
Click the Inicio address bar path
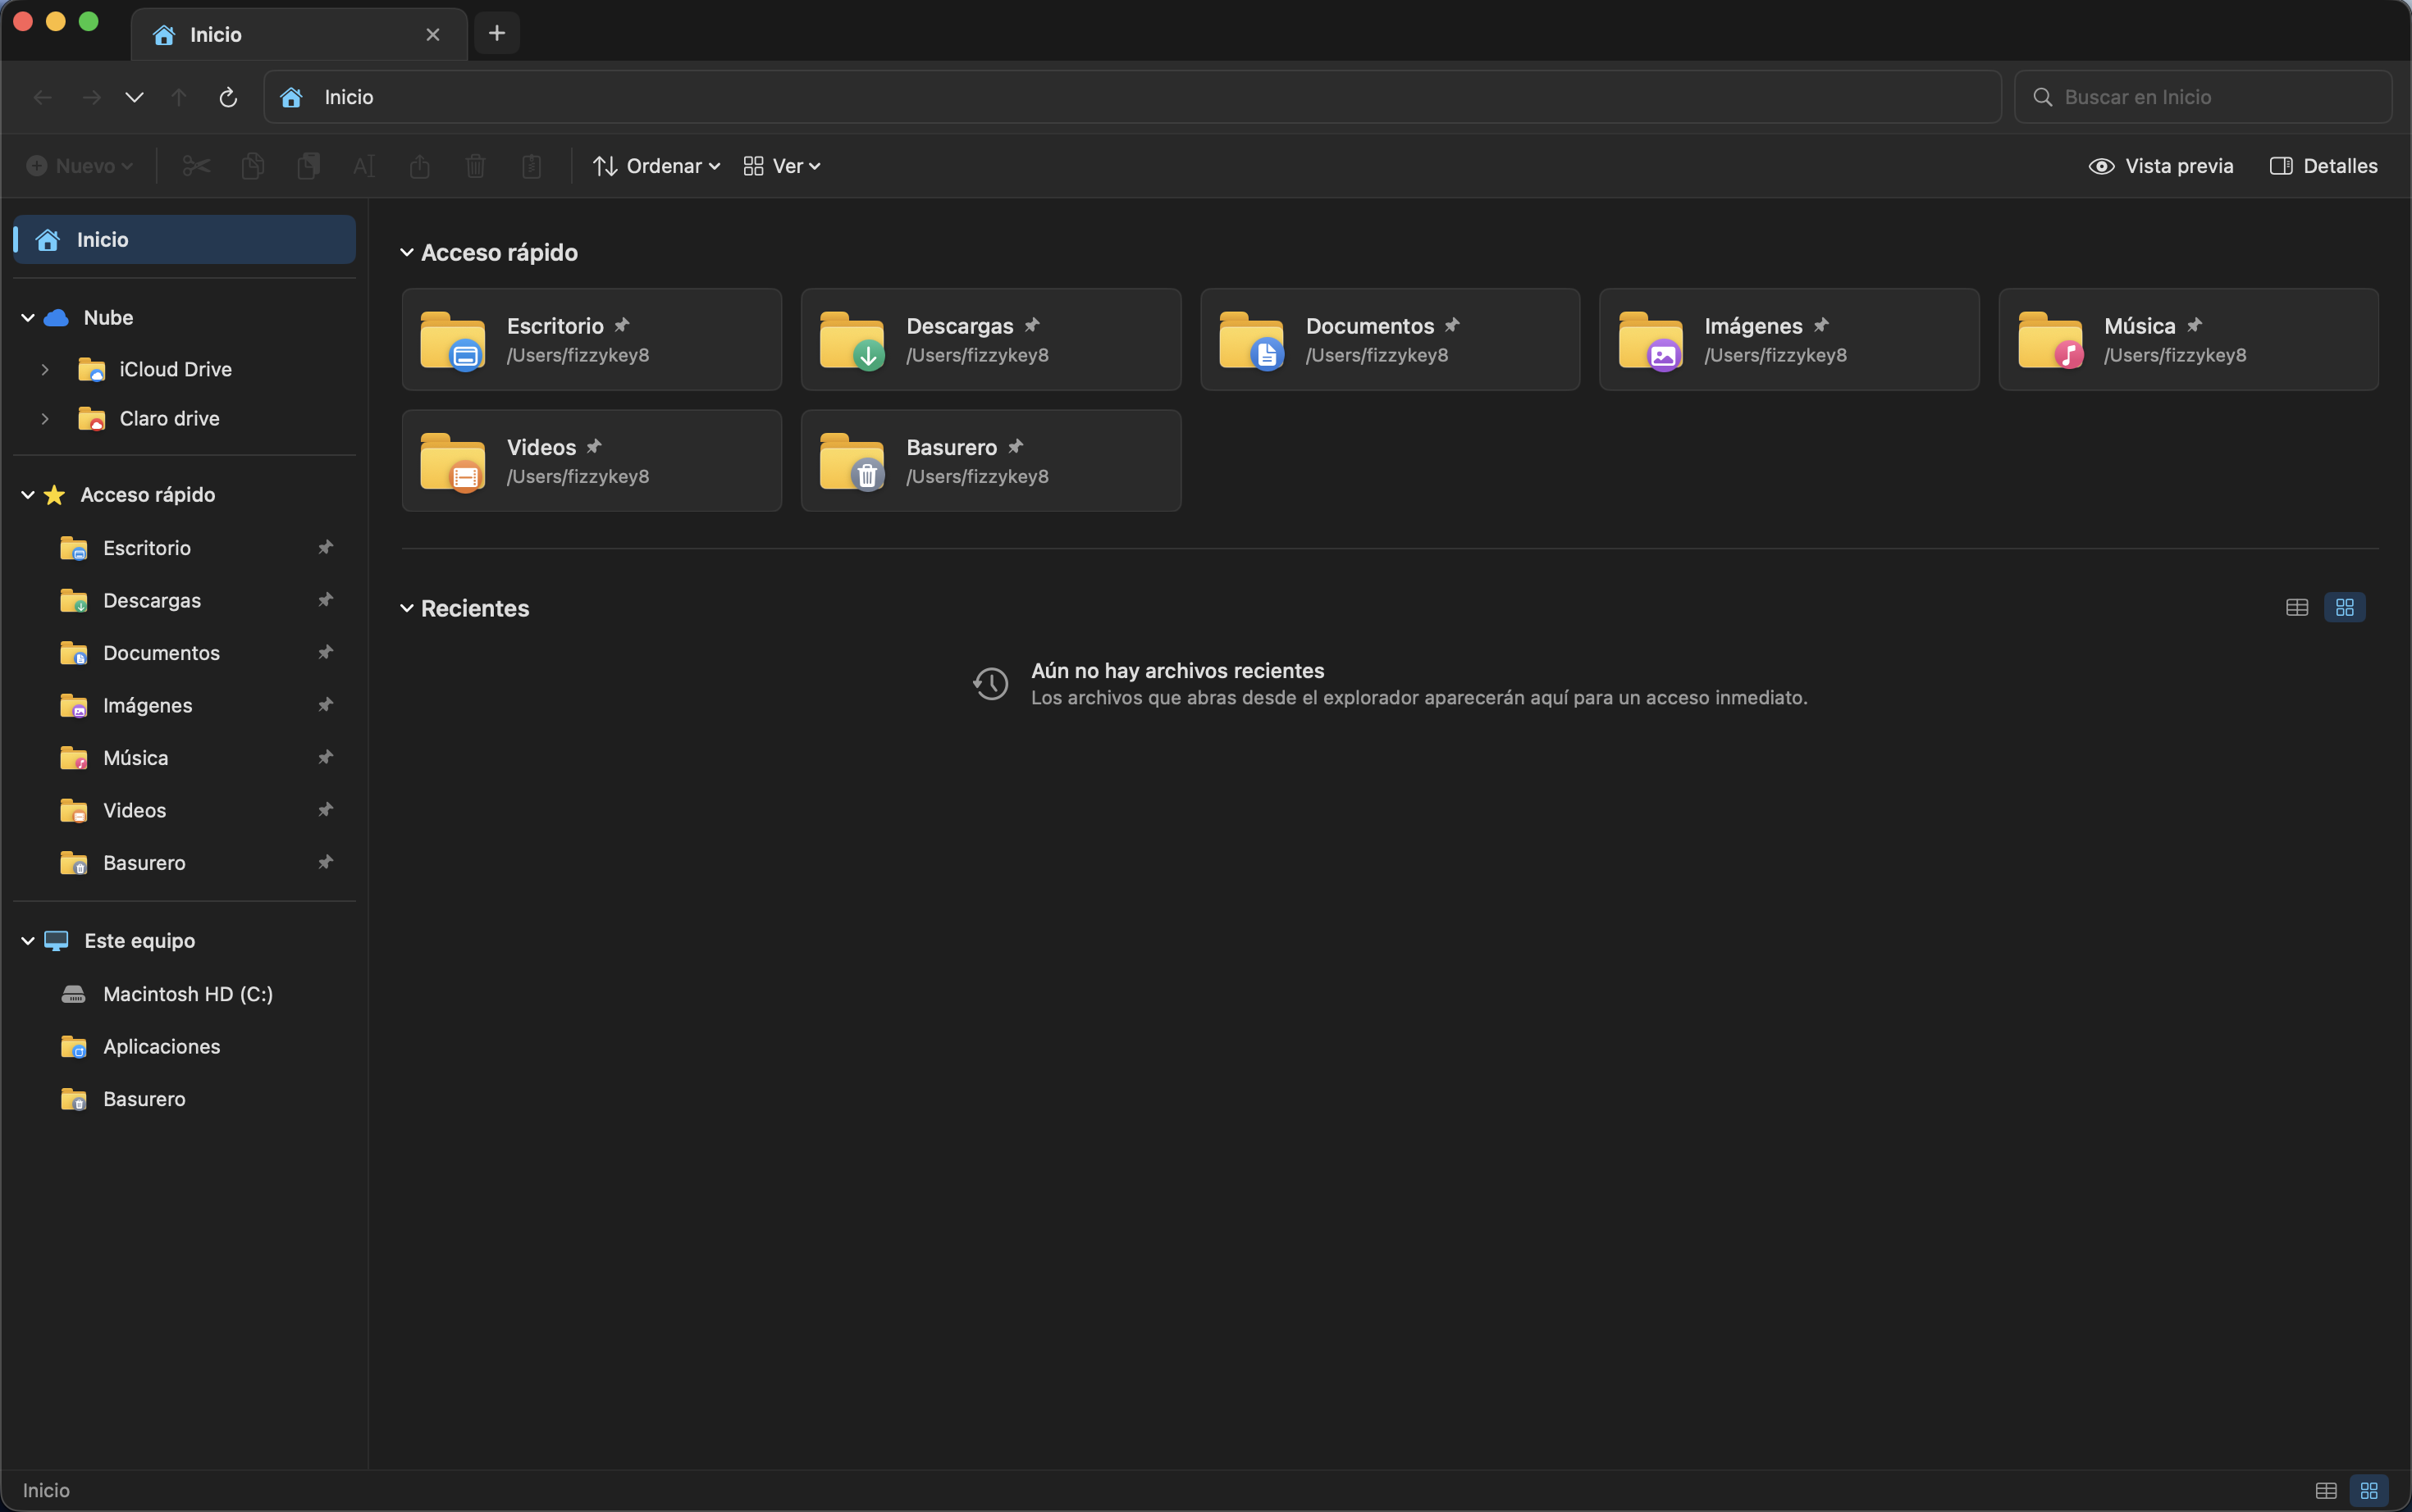1131,97
